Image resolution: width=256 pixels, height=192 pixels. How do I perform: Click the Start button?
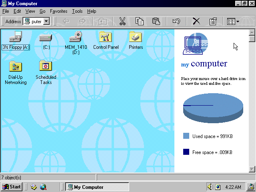[x=12, y=187]
